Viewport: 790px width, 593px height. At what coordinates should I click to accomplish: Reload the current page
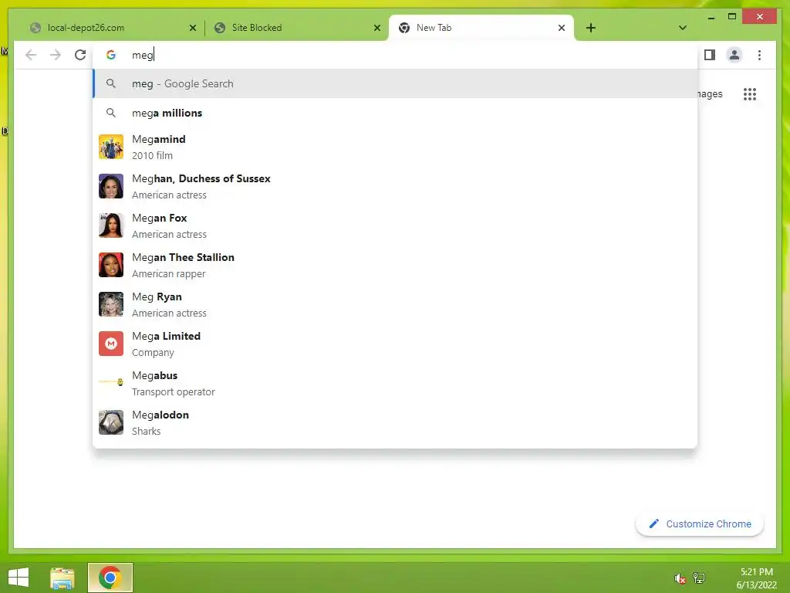[x=80, y=55]
